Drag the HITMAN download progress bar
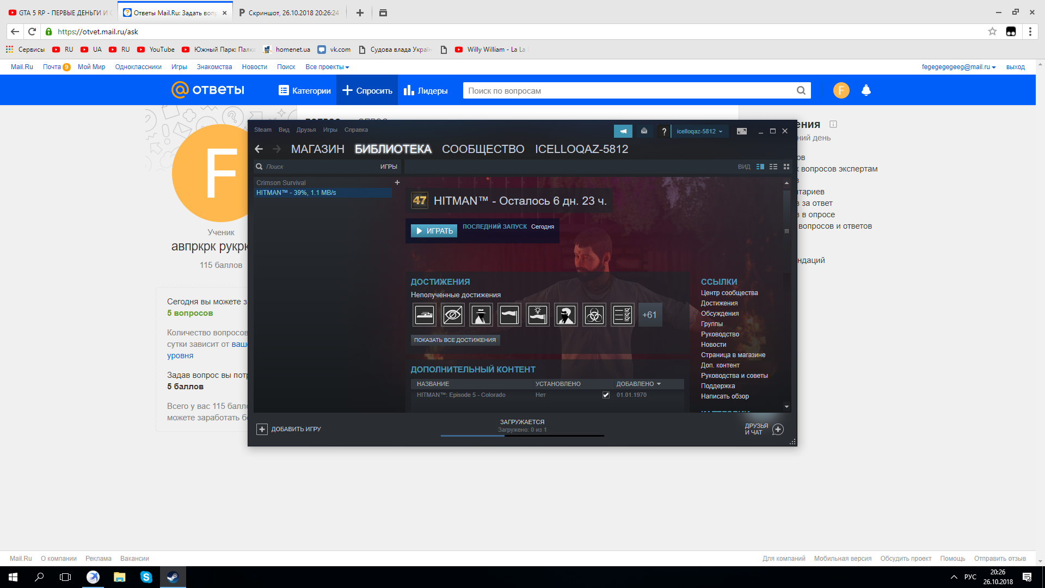Image resolution: width=1045 pixels, height=588 pixels. (522, 436)
